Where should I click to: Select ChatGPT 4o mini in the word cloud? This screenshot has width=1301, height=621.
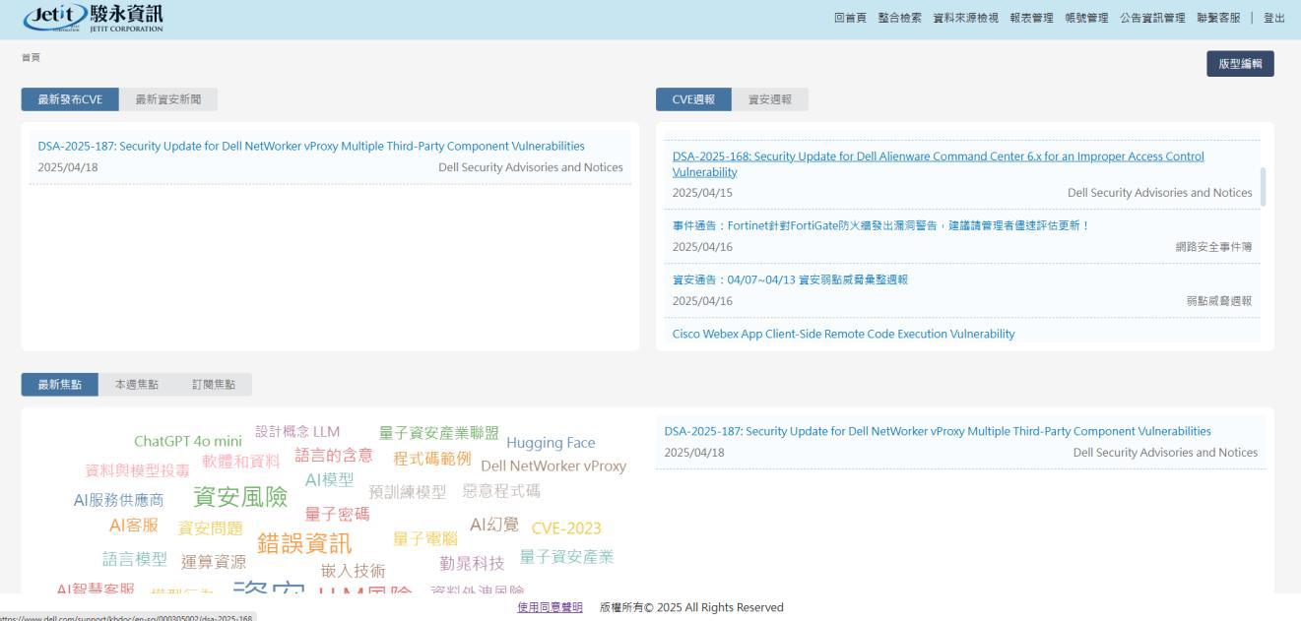point(188,440)
